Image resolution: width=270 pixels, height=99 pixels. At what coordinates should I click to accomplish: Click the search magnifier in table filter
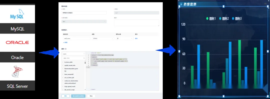(x=84, y=58)
